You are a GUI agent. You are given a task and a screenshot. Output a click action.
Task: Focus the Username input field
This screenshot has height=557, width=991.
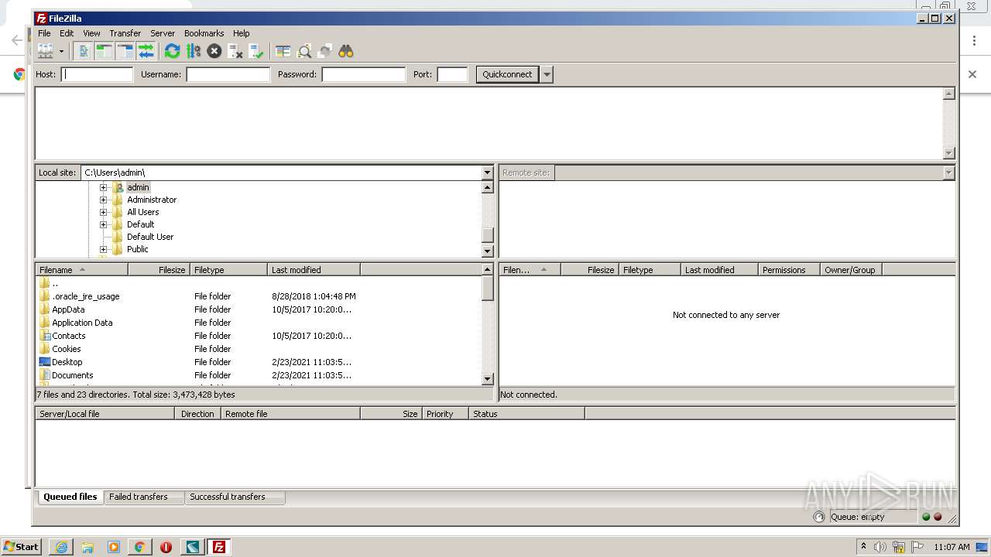[x=228, y=74]
